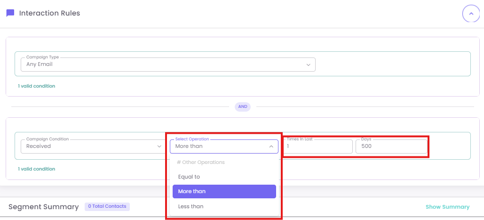Click the # Other Operations group header

point(201,162)
